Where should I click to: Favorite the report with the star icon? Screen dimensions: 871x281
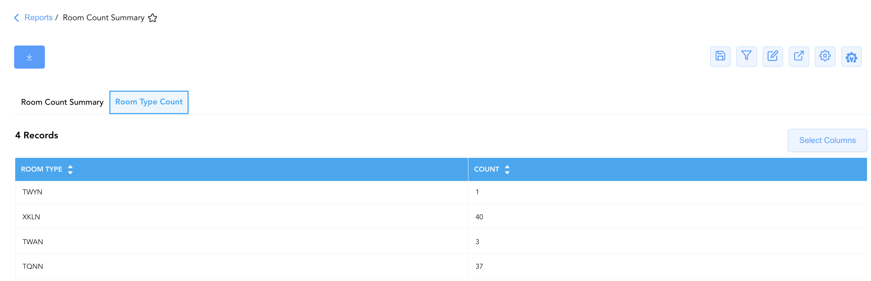coord(153,18)
